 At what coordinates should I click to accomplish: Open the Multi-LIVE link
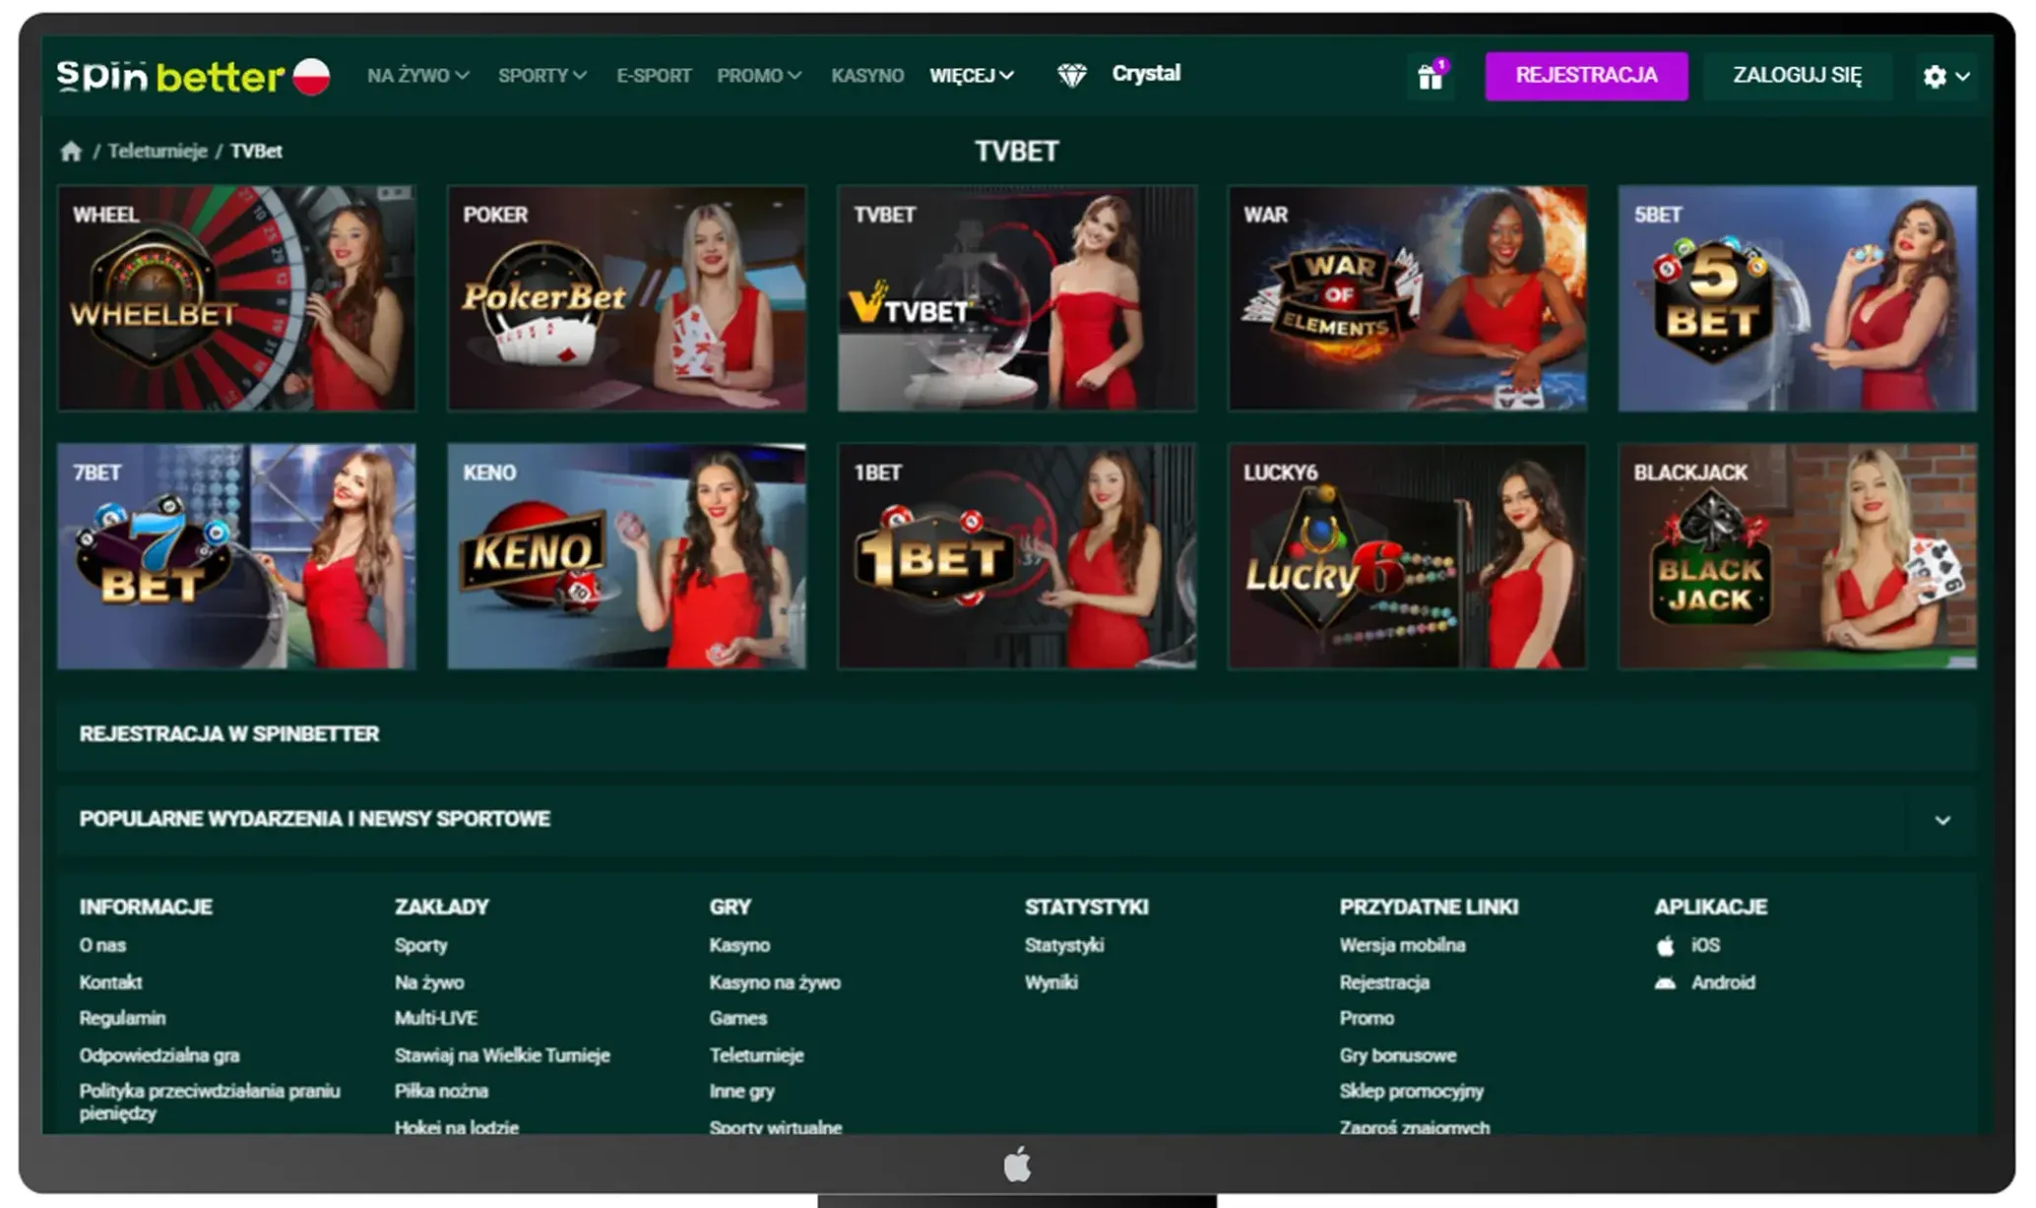(x=436, y=1018)
